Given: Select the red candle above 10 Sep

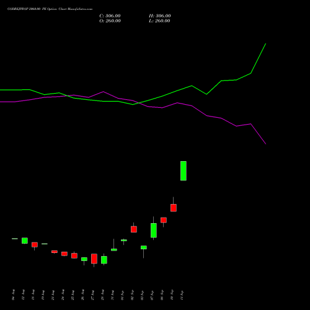Looking at the screenshot, I should click(174, 208).
